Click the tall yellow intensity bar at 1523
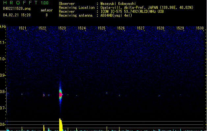Viewport: 207px width, 131px height. [x=61, y=124]
